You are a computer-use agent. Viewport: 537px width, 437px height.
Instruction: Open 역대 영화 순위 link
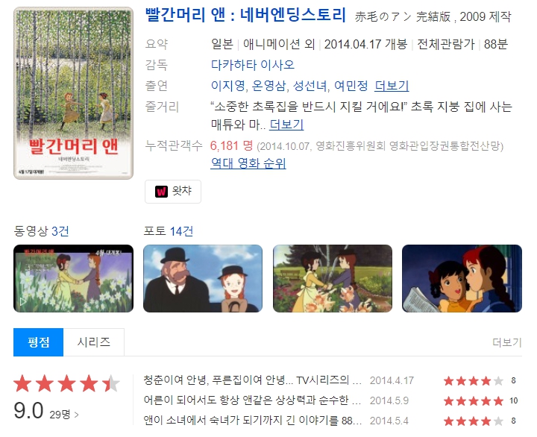248,163
